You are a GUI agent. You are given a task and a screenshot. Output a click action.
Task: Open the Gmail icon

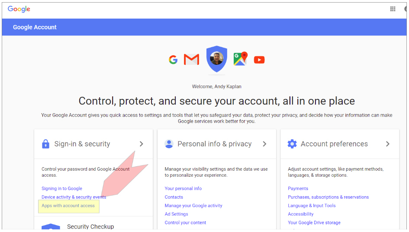[x=191, y=60]
